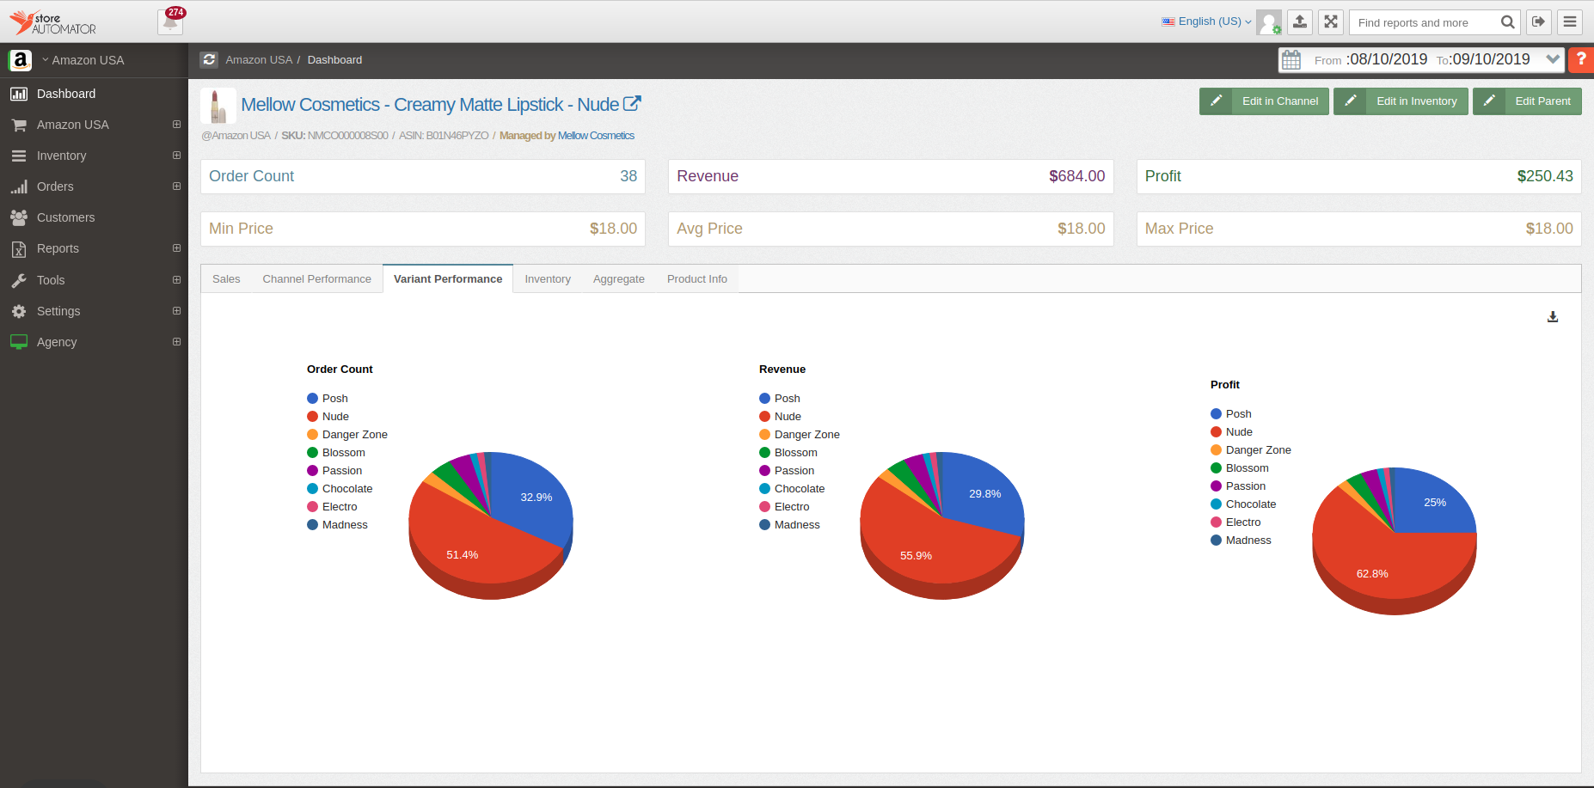Toggle Posh series in Order Count legend
1594x788 pixels.
click(328, 399)
